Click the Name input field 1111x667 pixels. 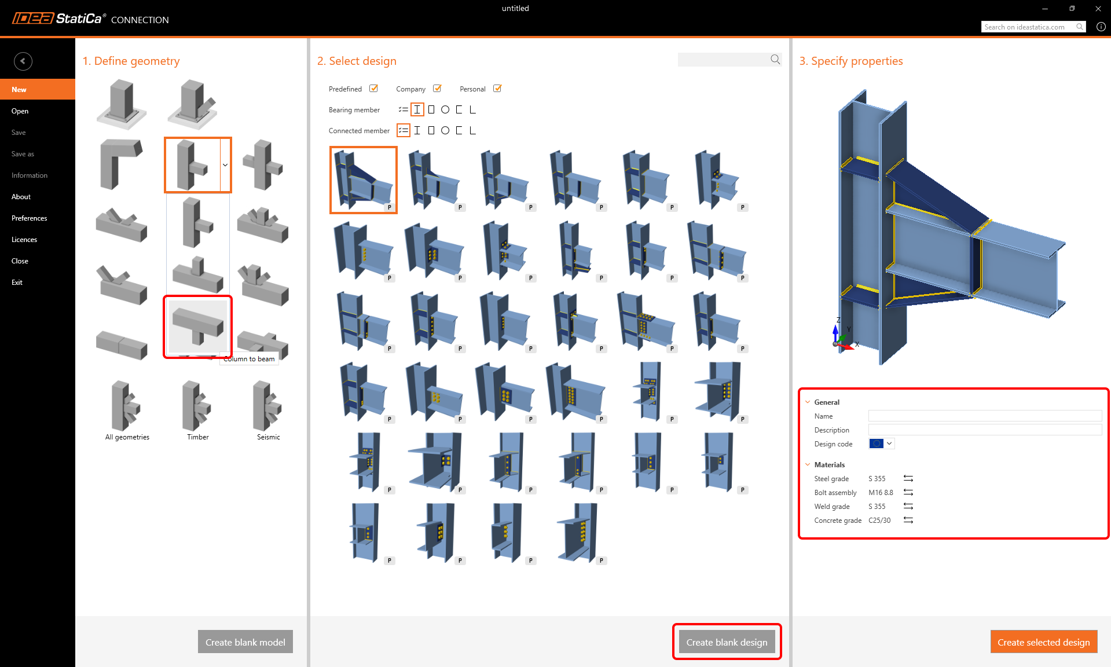click(984, 416)
